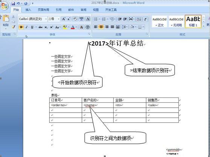The image size is (210, 157).
Task: Apply the 无间隔 style
Action: 176,21
